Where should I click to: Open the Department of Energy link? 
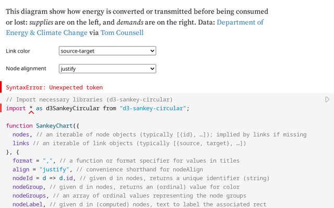pos(240,22)
